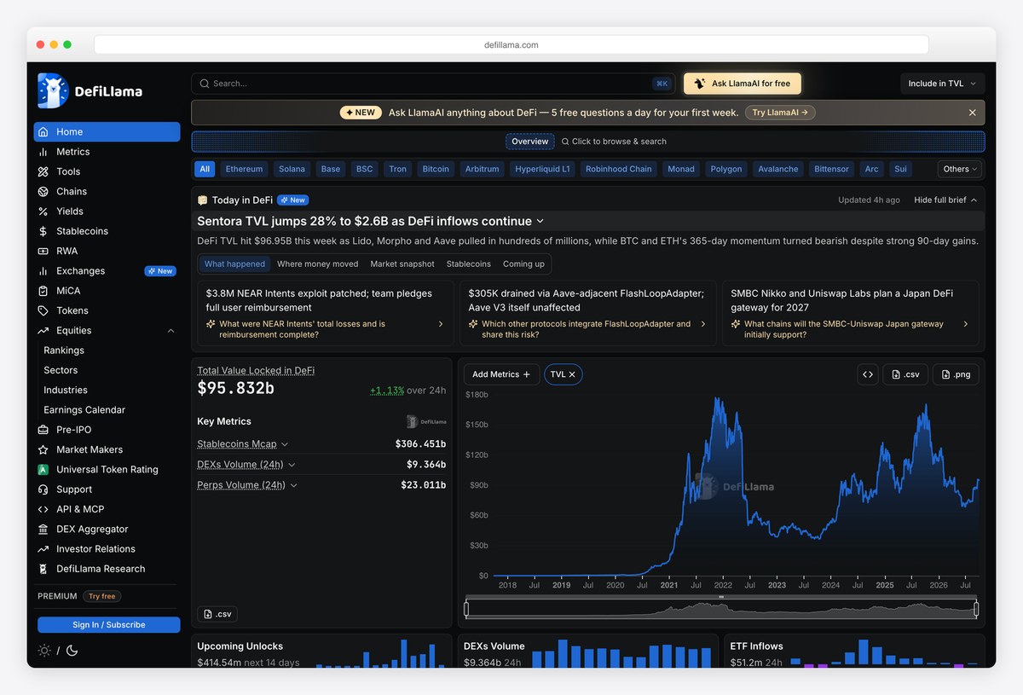This screenshot has height=695, width=1023.
Task: Select the What happened tab
Action: click(234, 264)
